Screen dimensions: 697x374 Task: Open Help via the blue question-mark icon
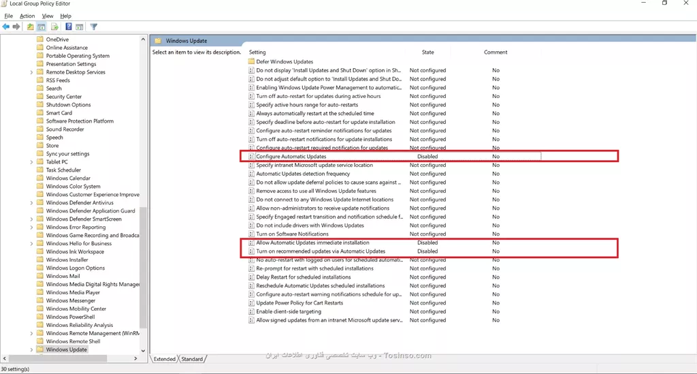pyautogui.click(x=69, y=27)
